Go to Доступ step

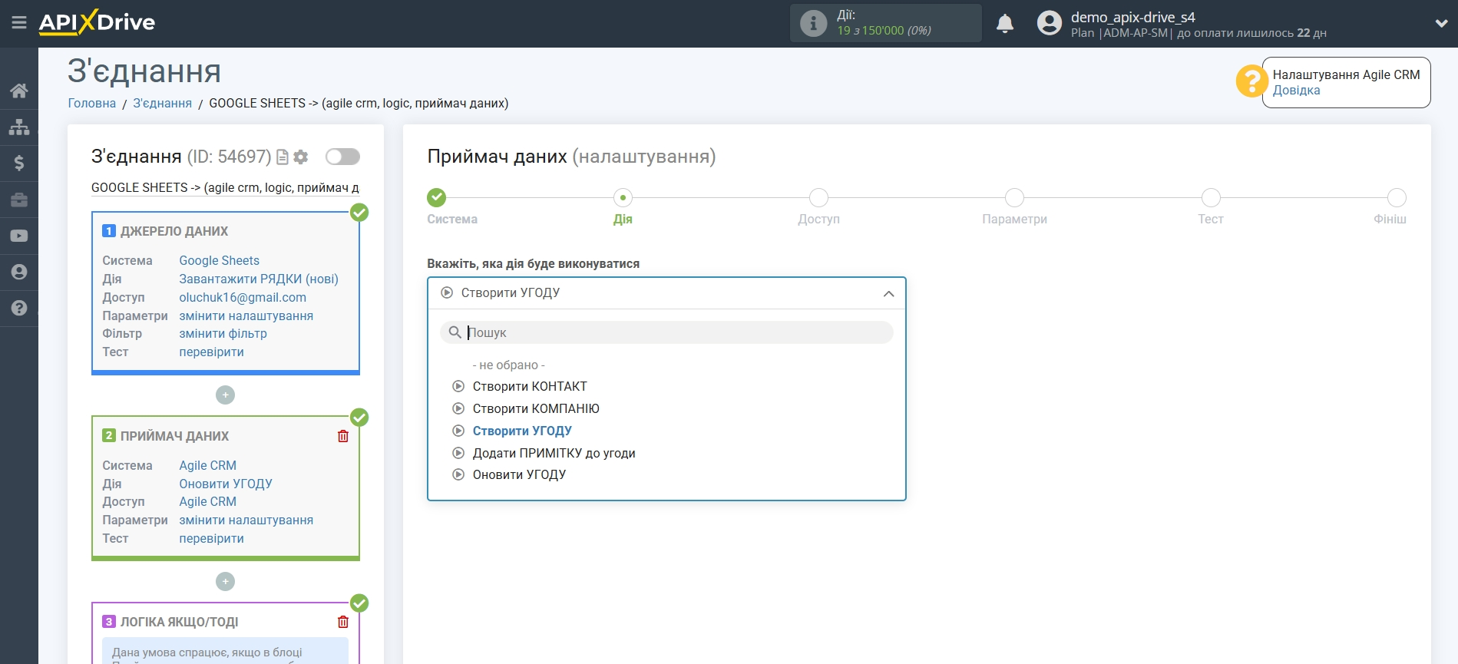pos(818,198)
